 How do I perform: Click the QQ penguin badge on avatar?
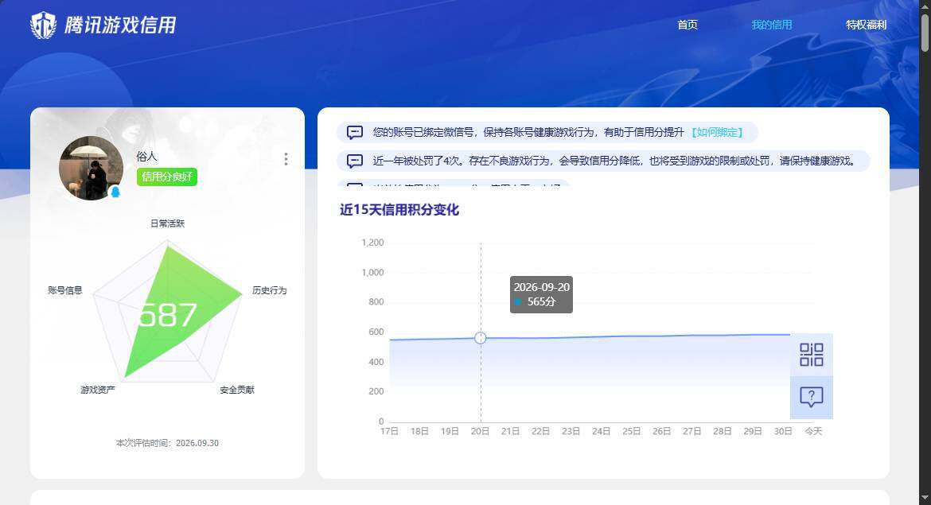pyautogui.click(x=115, y=192)
